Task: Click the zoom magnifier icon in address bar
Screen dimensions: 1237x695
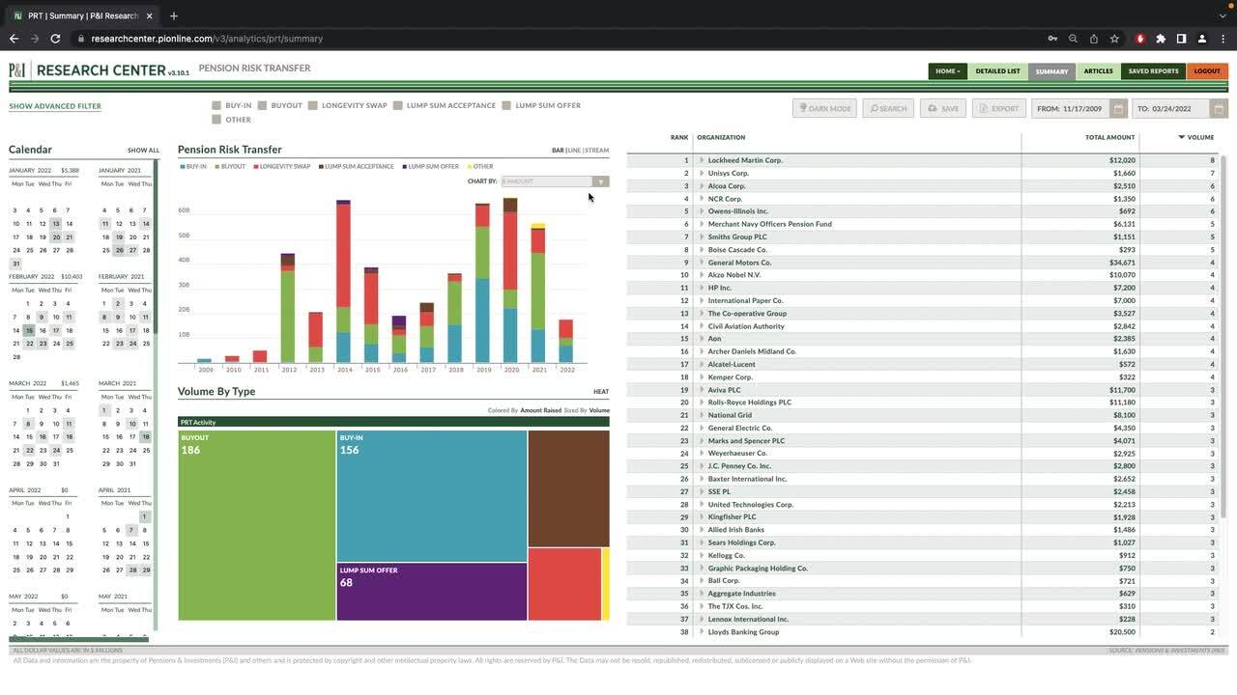Action: (x=1073, y=39)
